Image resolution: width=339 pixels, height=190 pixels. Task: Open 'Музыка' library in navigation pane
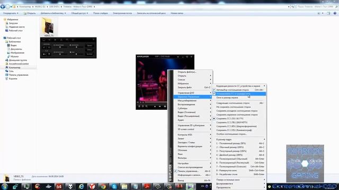(14, 56)
